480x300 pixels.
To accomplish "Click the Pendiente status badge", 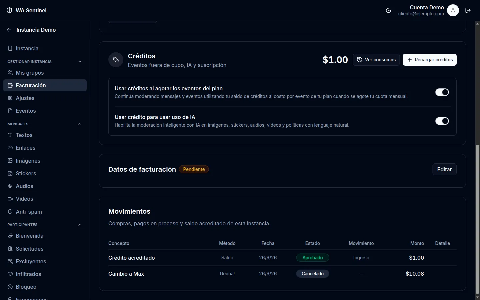I will pos(194,169).
